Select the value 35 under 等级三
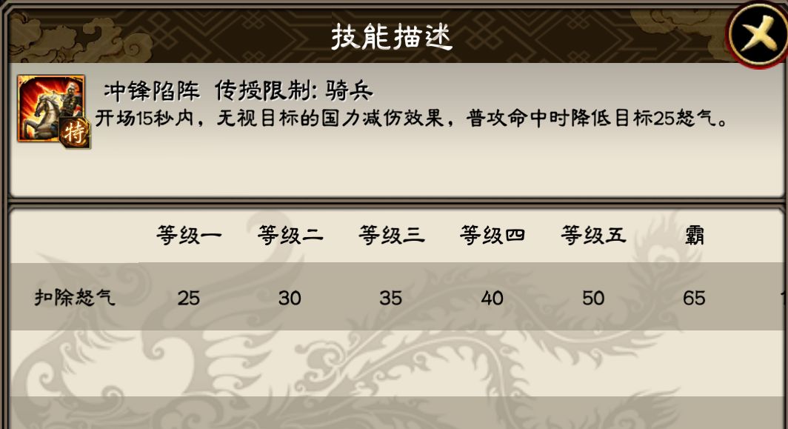 click(391, 298)
